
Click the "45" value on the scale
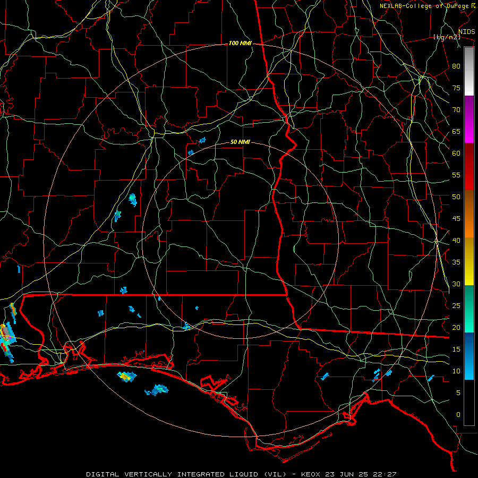tap(456, 219)
